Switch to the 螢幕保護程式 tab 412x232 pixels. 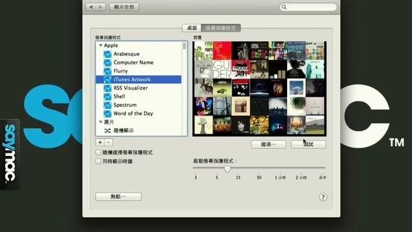coord(221,28)
